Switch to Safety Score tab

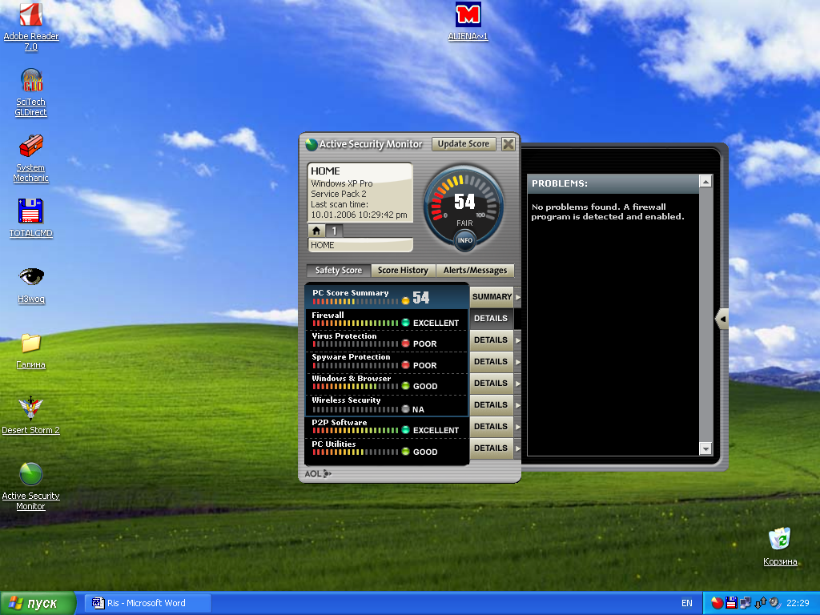[339, 271]
